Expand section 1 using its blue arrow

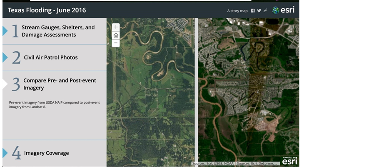coord(5,31)
